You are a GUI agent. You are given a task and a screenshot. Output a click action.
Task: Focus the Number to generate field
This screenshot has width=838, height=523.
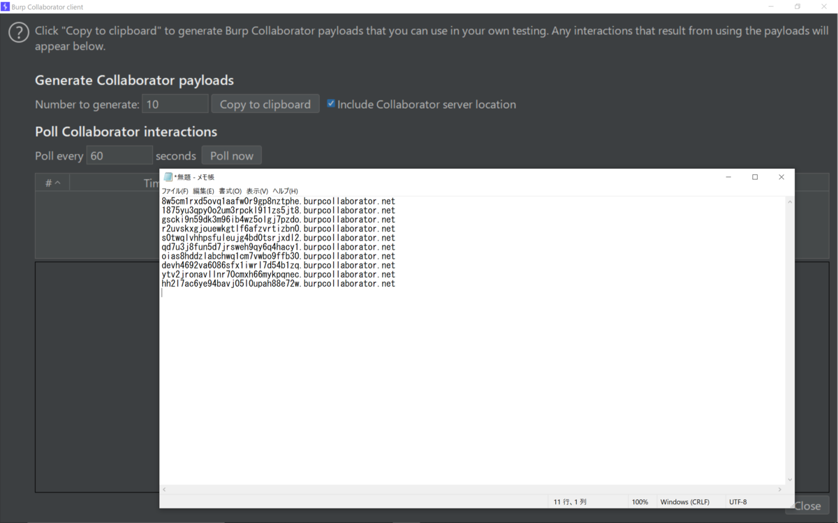tap(175, 104)
